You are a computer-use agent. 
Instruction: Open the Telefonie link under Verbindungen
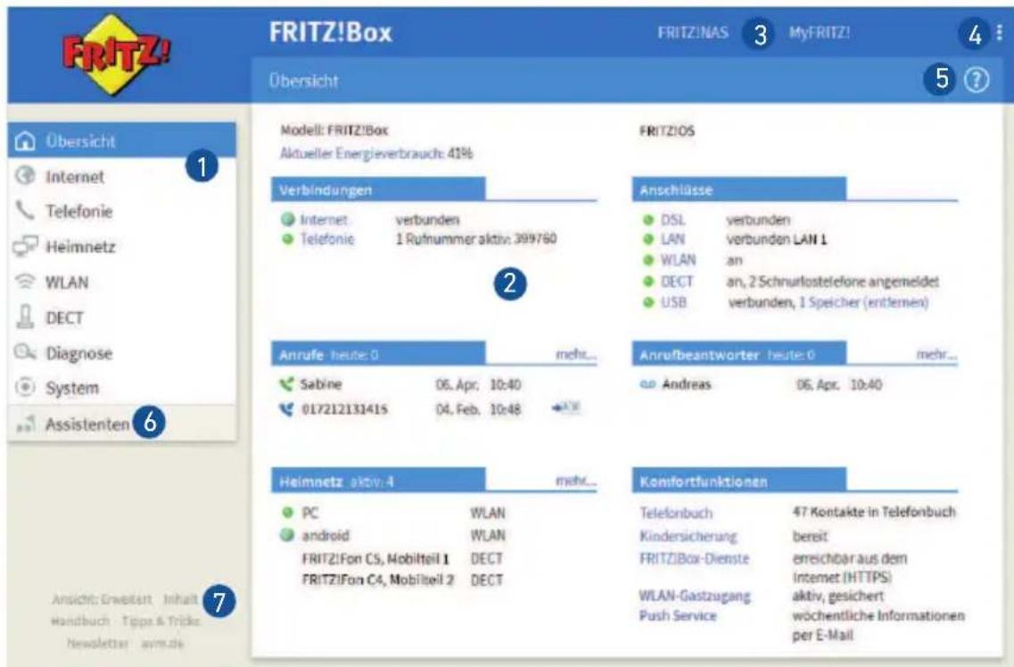click(326, 239)
